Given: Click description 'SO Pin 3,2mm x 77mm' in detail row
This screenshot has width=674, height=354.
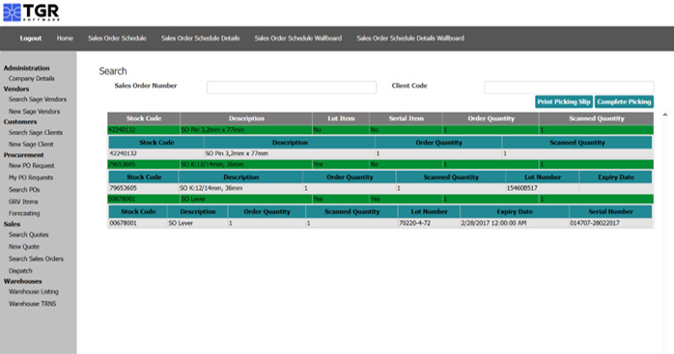Looking at the screenshot, I should pos(237,153).
